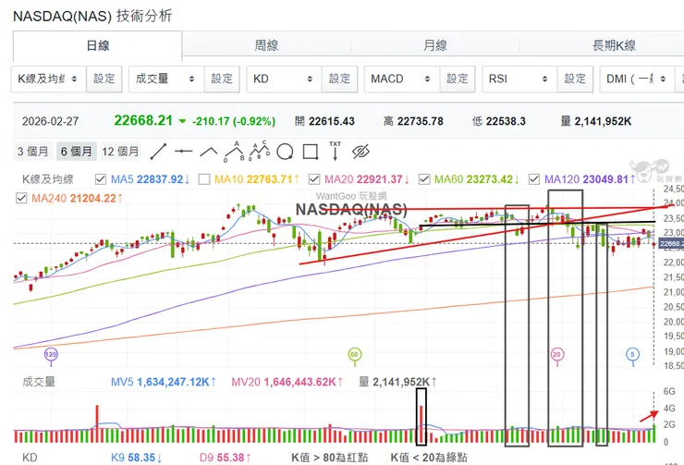Image resolution: width=684 pixels, height=465 pixels.
Task: Click the MV20 volume average value
Action: point(303,382)
